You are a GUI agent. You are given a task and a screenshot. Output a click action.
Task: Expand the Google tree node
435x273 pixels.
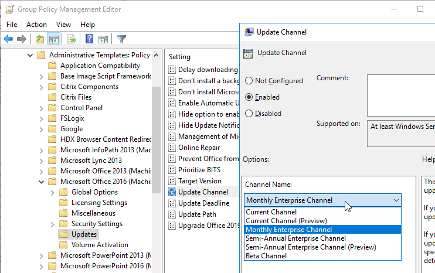[42, 129]
